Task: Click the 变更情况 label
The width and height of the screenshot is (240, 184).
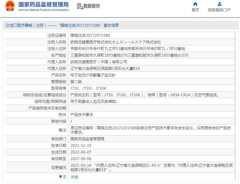Action: tap(59, 168)
